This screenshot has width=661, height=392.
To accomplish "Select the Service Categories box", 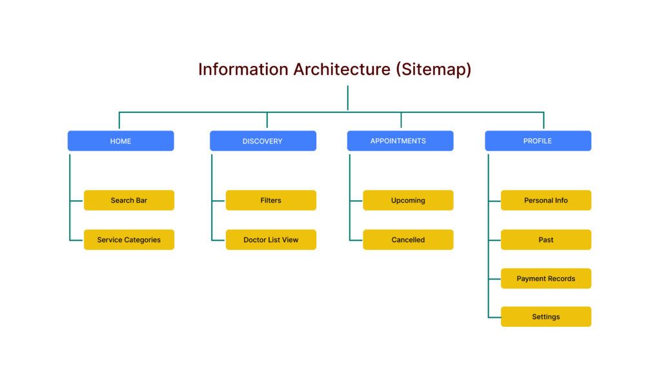I will point(129,240).
